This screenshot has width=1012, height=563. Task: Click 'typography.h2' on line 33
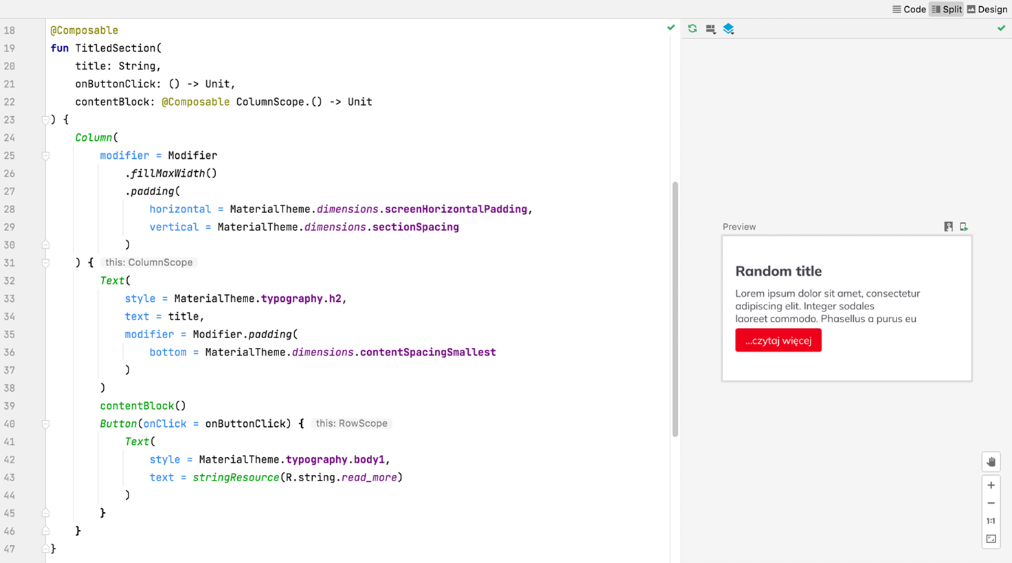pos(301,298)
